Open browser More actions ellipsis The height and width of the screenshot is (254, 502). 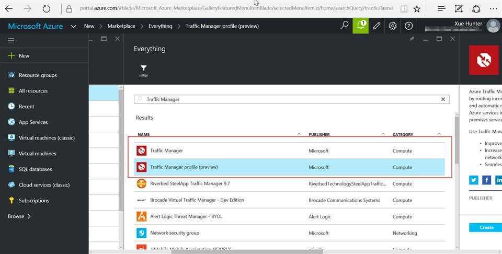493,9
